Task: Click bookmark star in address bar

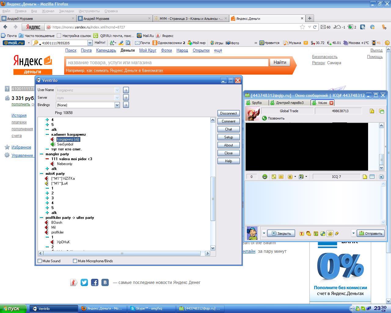Action: tap(302, 27)
